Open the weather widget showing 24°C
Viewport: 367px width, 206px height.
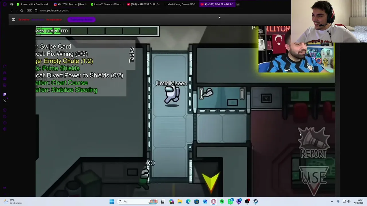click(x=12, y=201)
